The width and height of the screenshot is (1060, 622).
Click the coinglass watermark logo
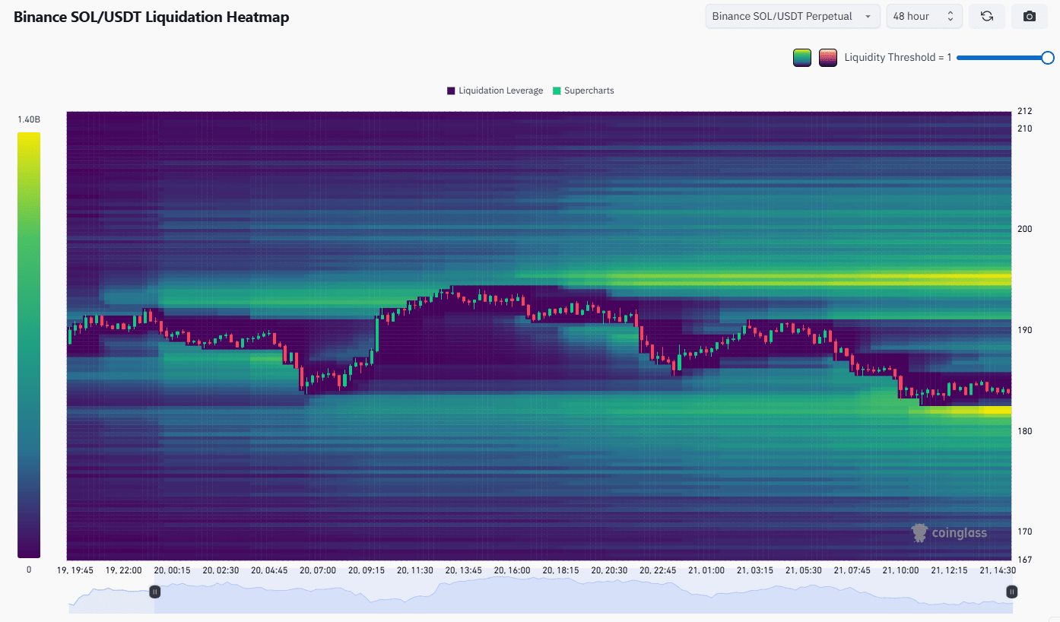[949, 532]
